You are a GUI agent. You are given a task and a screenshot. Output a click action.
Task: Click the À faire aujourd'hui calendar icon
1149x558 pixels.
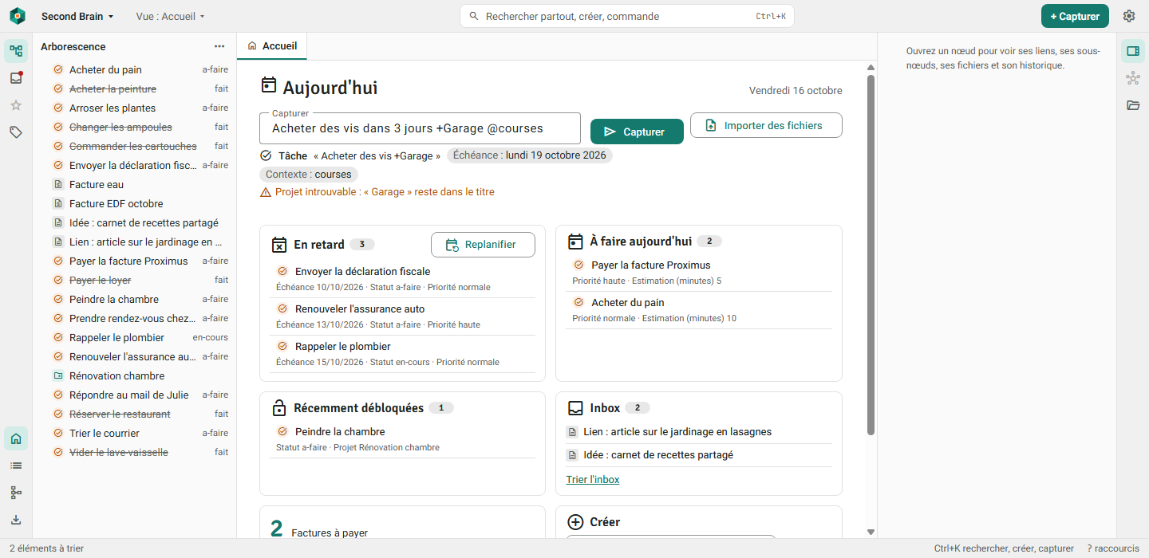[575, 242]
